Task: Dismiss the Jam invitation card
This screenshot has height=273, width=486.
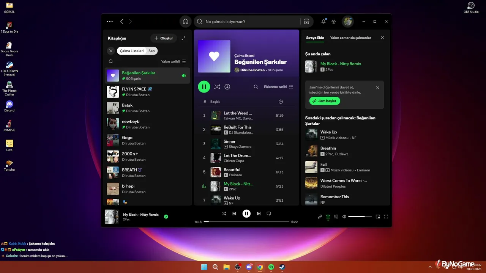Action: pyautogui.click(x=377, y=88)
